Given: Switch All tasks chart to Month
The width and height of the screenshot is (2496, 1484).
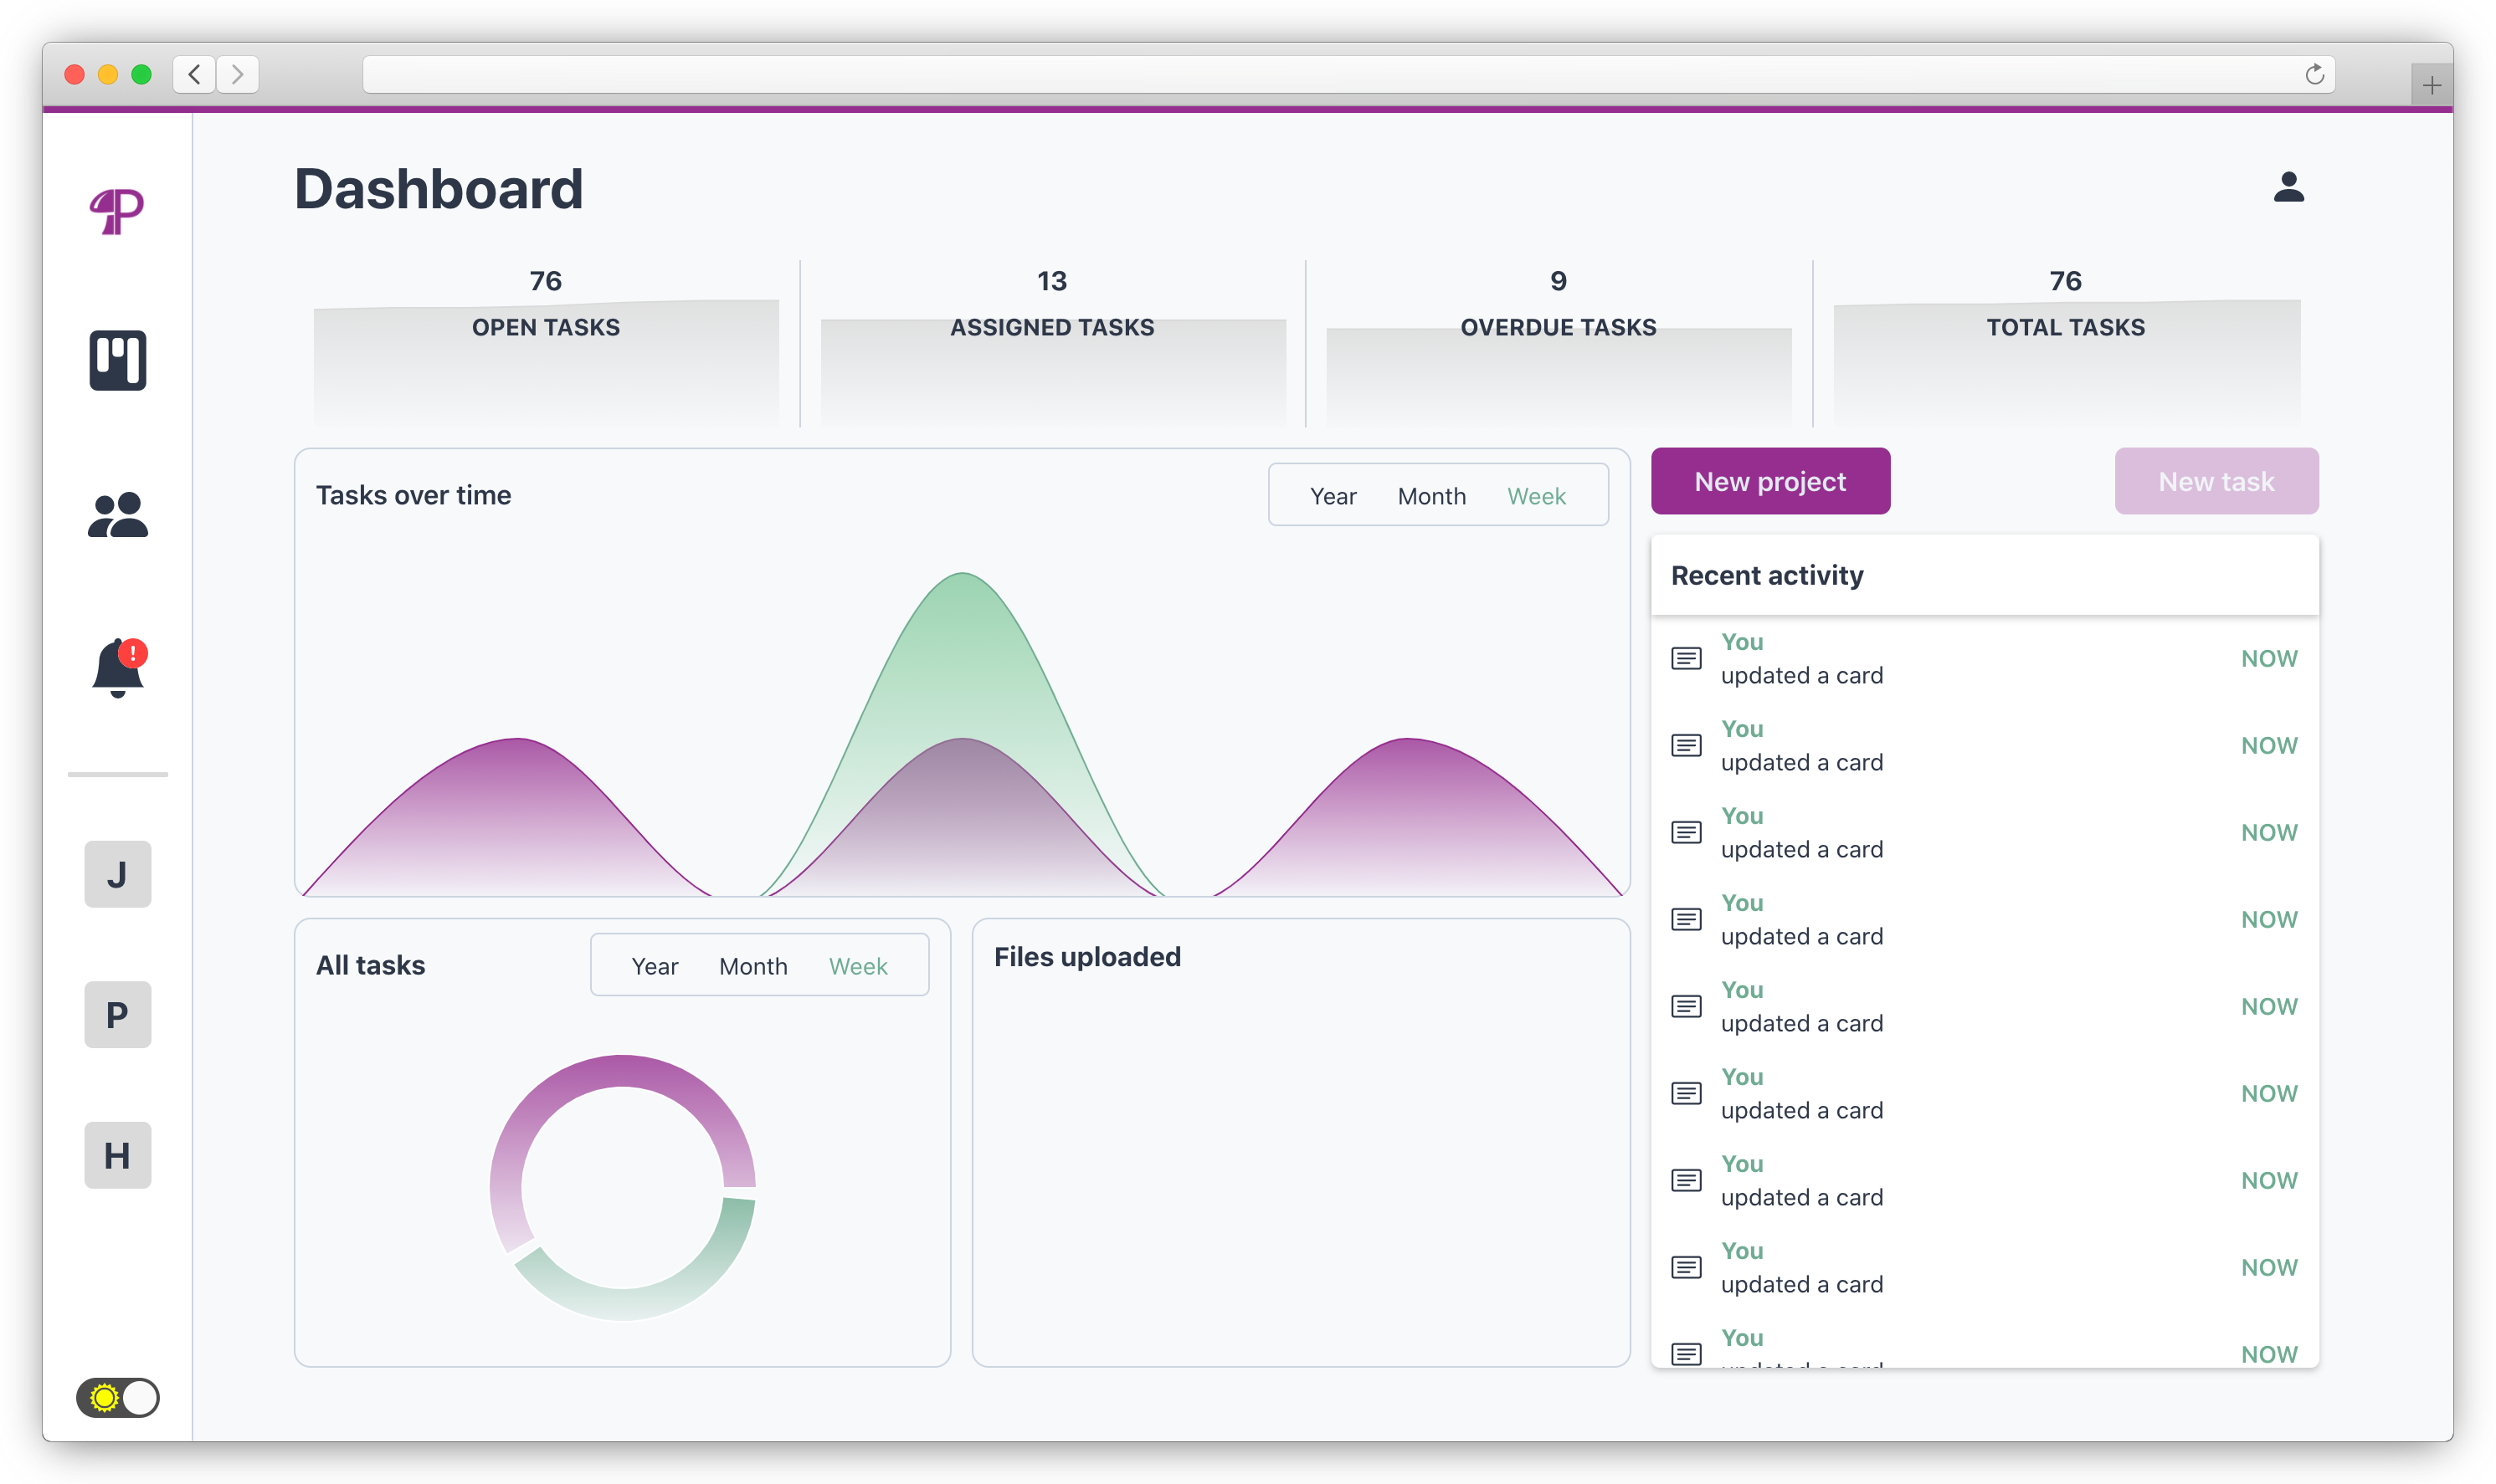Looking at the screenshot, I should pos(752,966).
